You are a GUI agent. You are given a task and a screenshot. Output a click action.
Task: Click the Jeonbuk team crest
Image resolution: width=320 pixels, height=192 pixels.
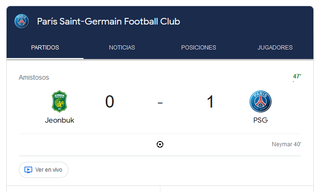pos(59,101)
